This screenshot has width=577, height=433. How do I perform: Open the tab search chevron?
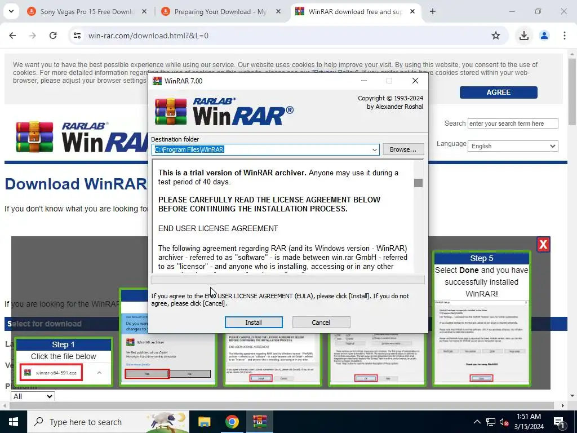click(11, 12)
